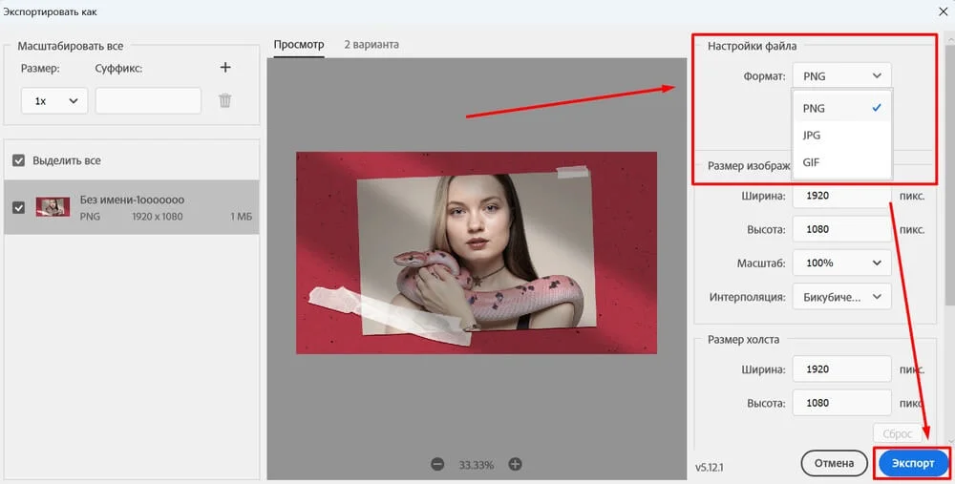The image size is (955, 484).
Task: Open the Масштаб 100% dropdown
Action: (840, 263)
